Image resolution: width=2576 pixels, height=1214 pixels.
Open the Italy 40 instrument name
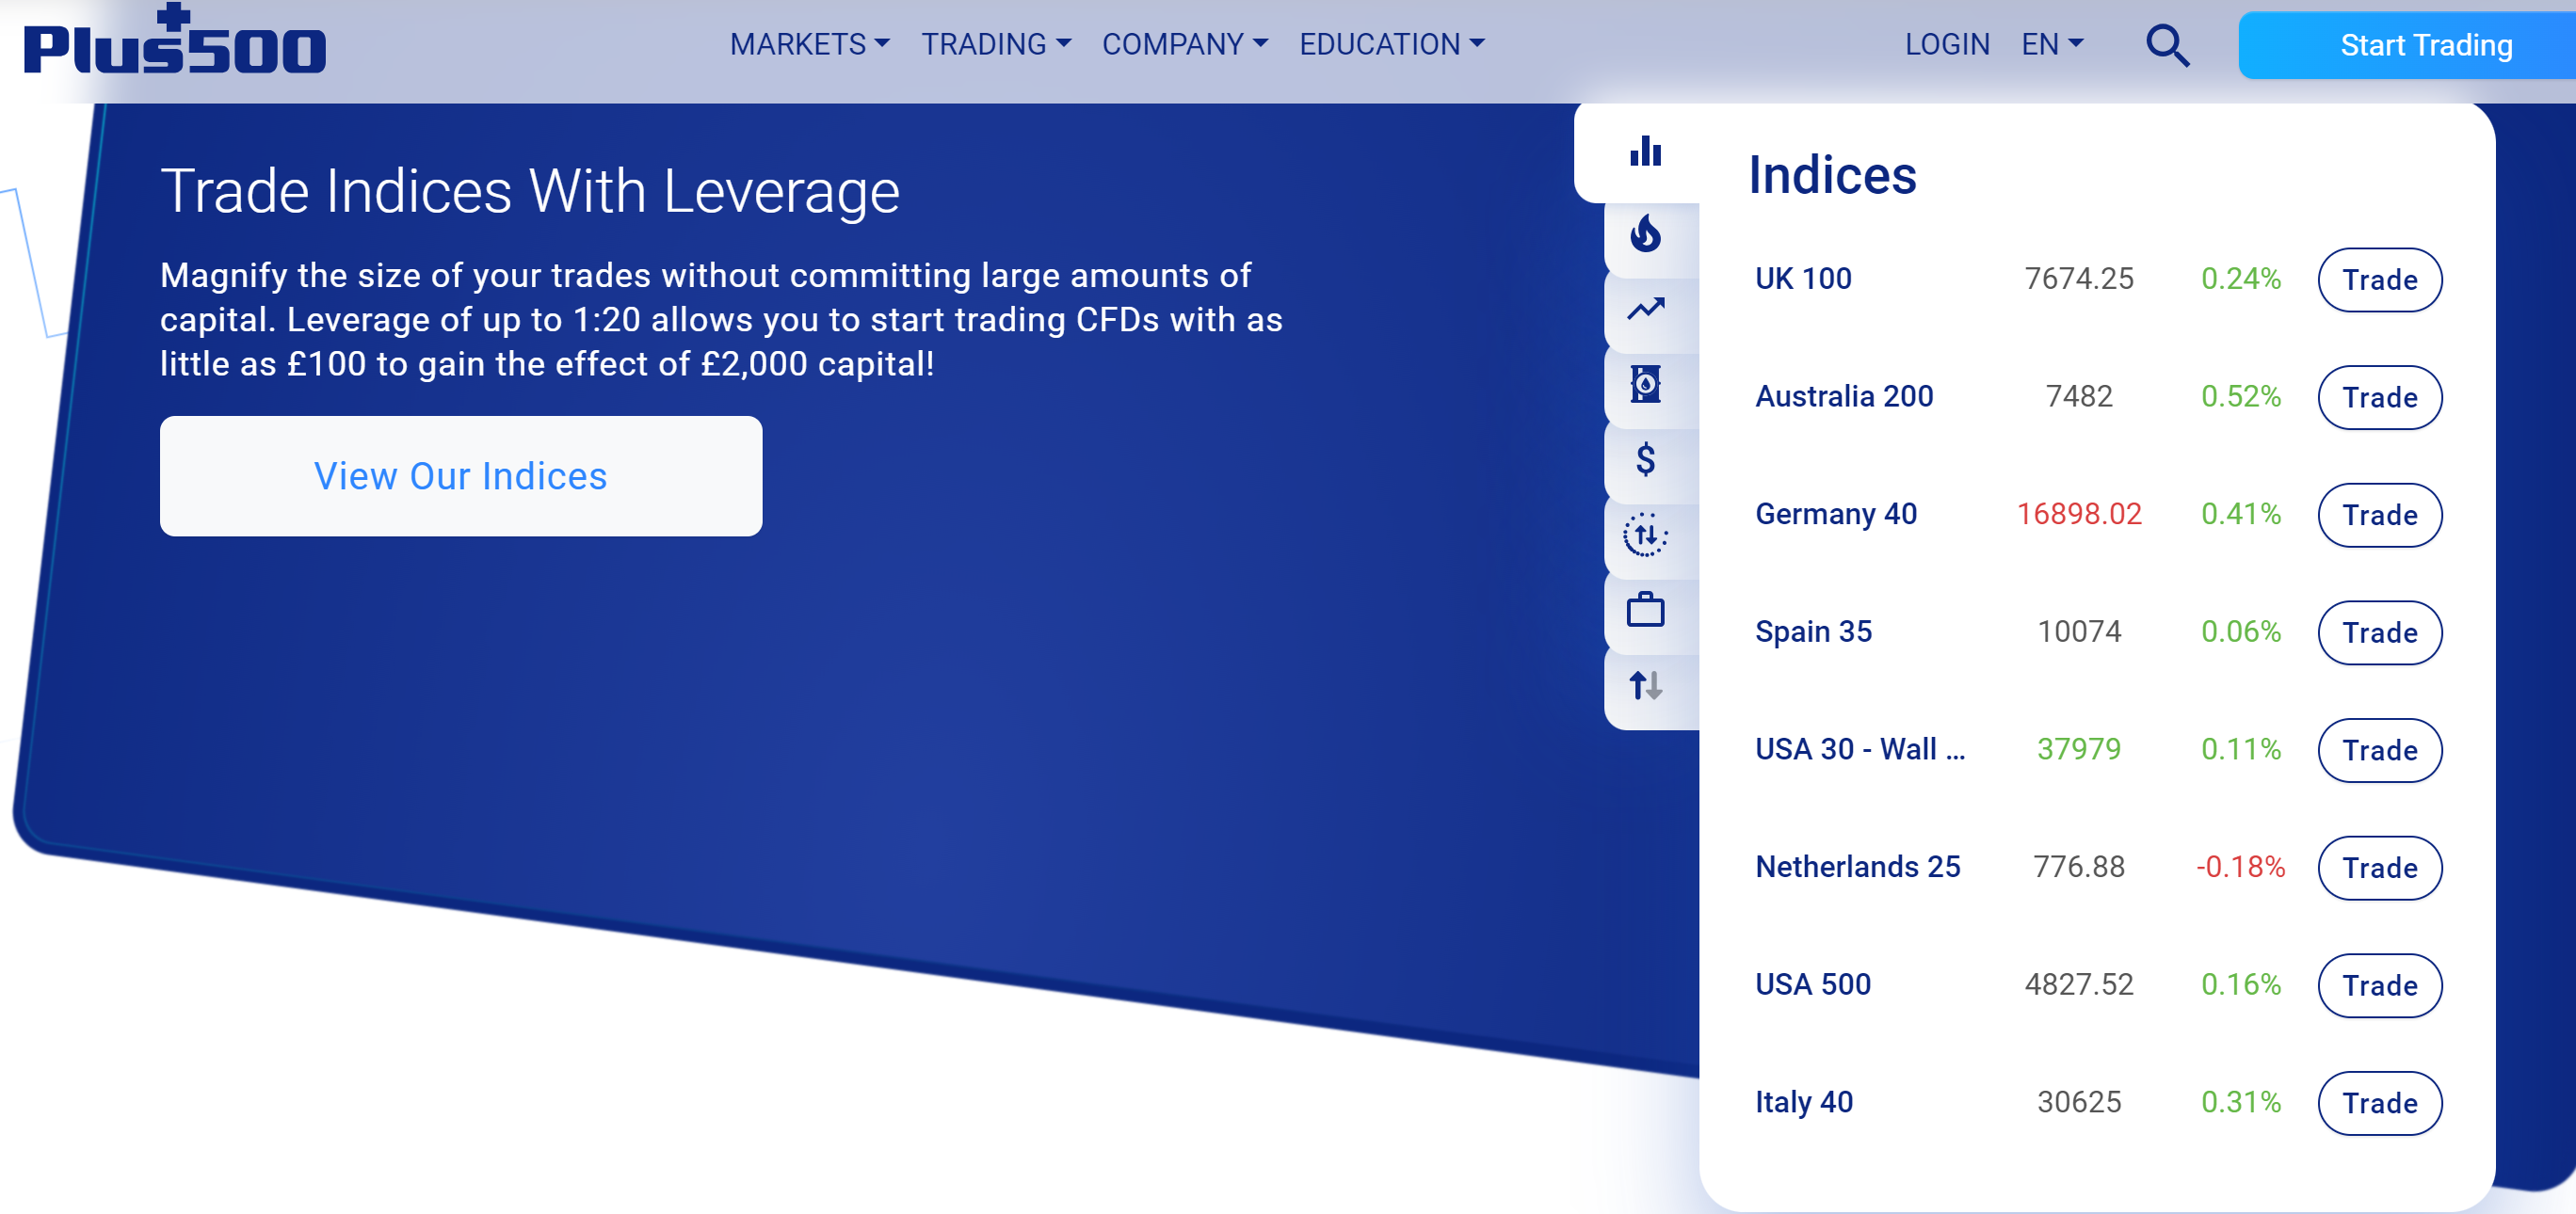pos(1804,1102)
